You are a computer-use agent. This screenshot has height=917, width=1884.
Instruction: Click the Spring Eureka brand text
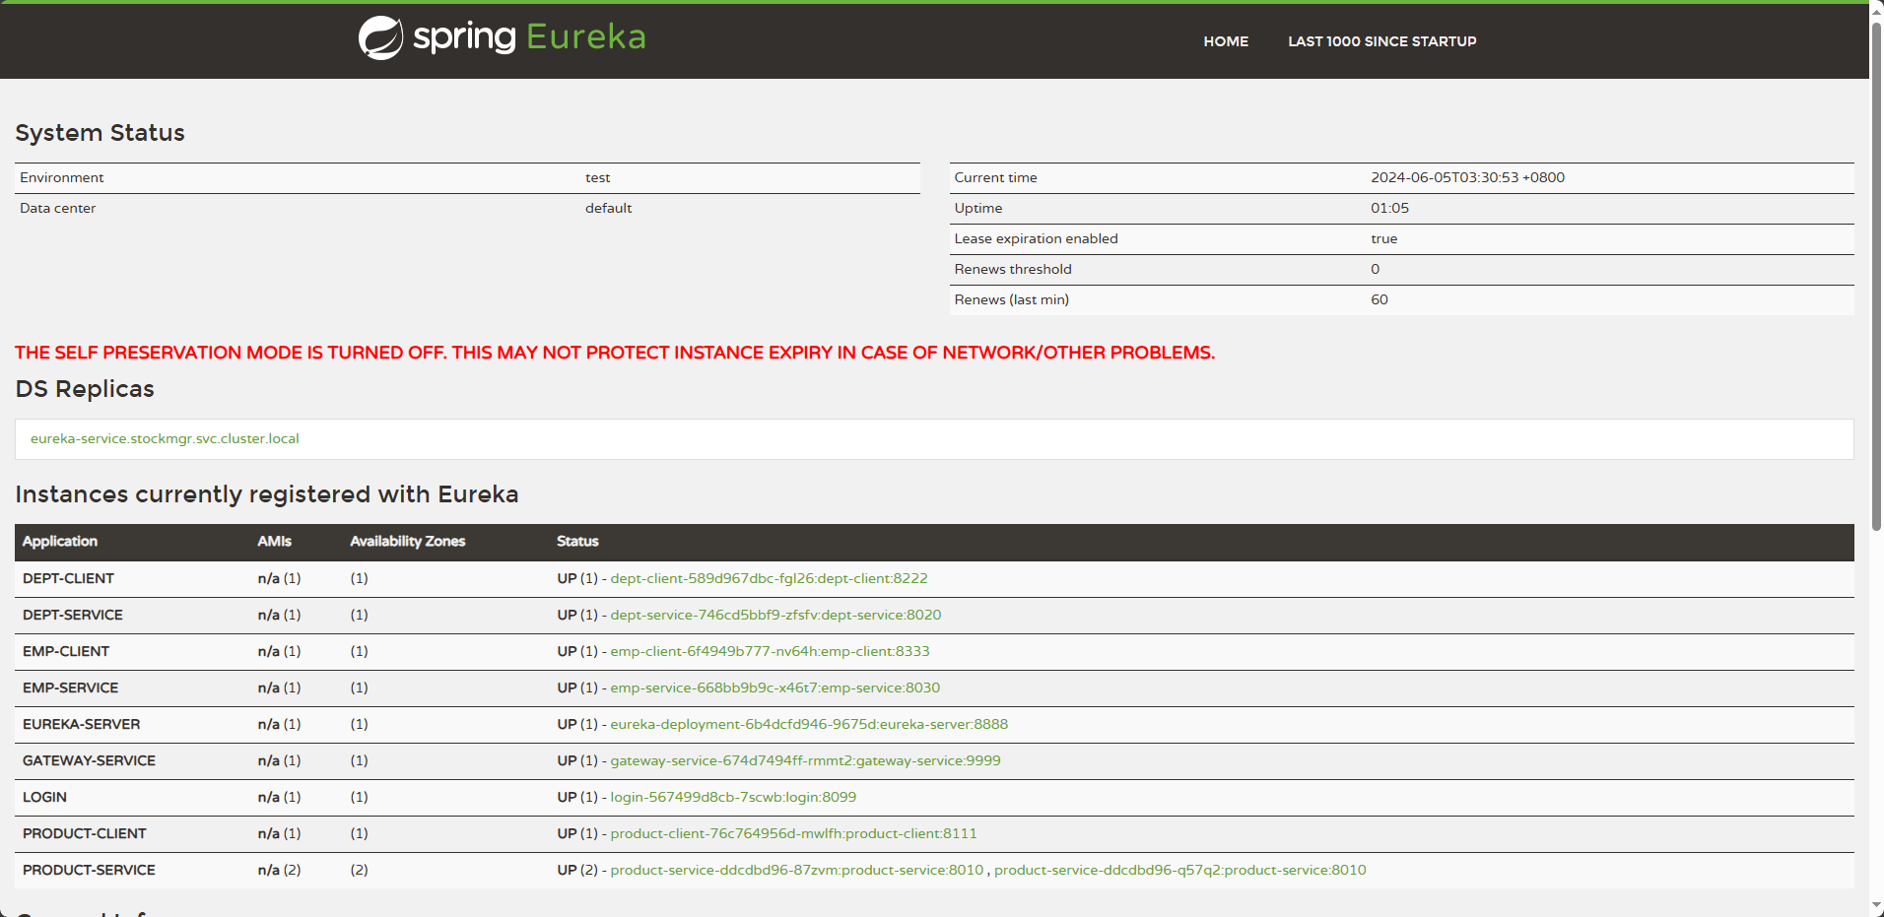pos(529,37)
